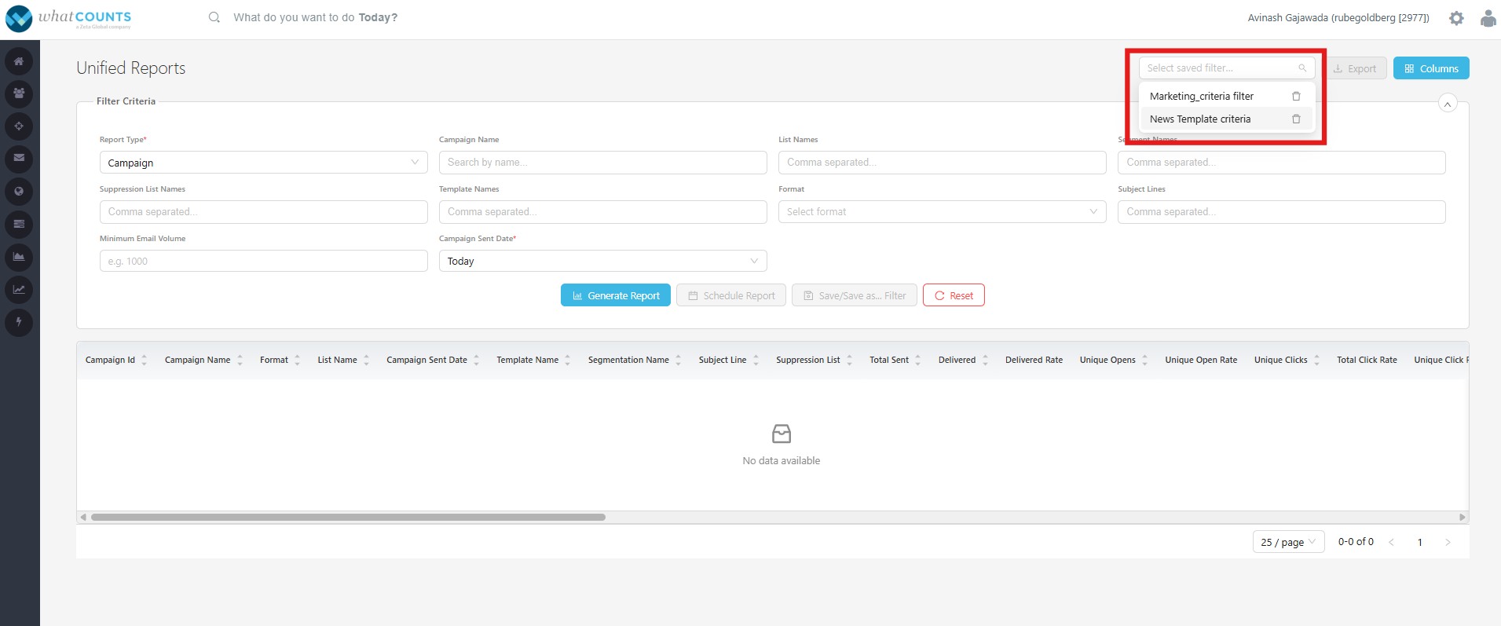The width and height of the screenshot is (1501, 626).
Task: Delete the Marketing_criteria filter via trash icon
Action: pos(1296,97)
